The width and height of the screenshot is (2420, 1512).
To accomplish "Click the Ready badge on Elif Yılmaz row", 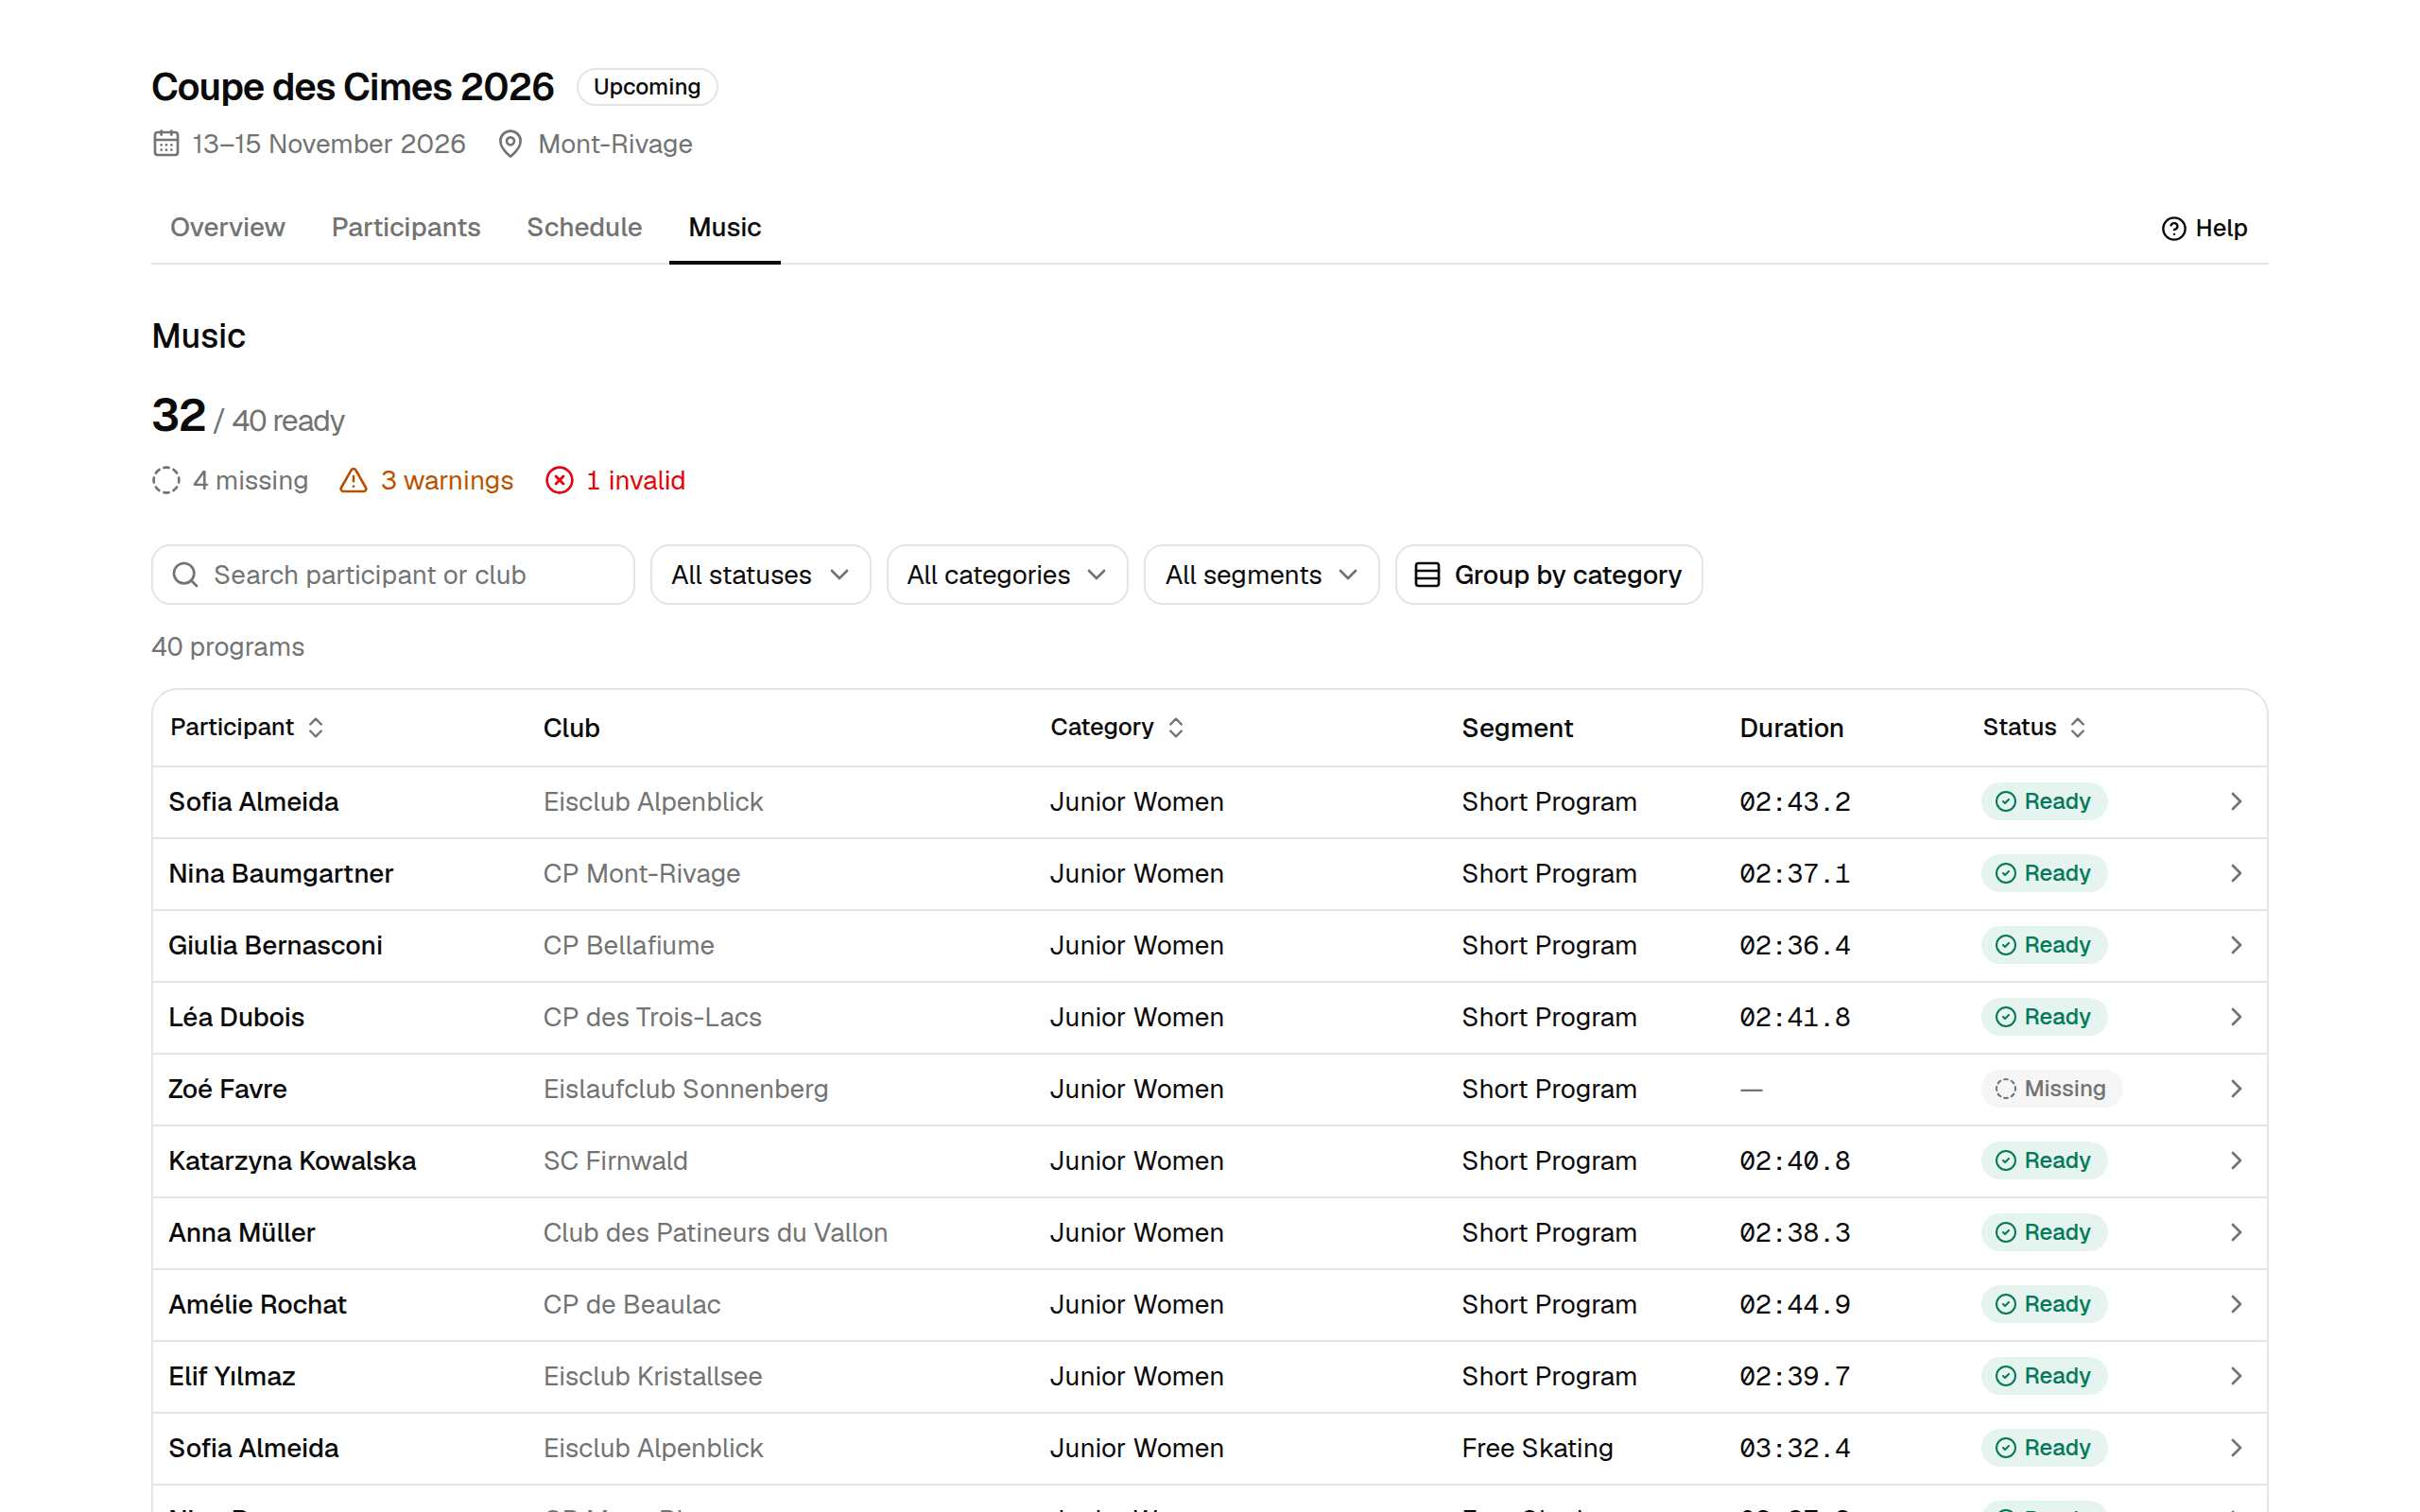I will tap(2043, 1377).
